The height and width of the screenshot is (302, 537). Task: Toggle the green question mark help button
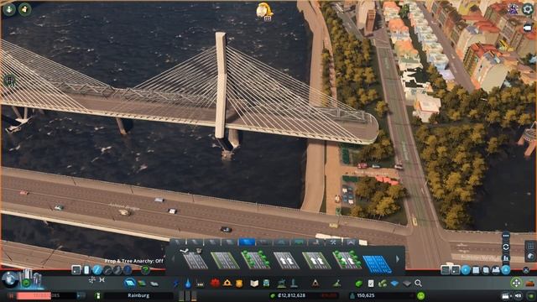pyautogui.click(x=145, y=270)
